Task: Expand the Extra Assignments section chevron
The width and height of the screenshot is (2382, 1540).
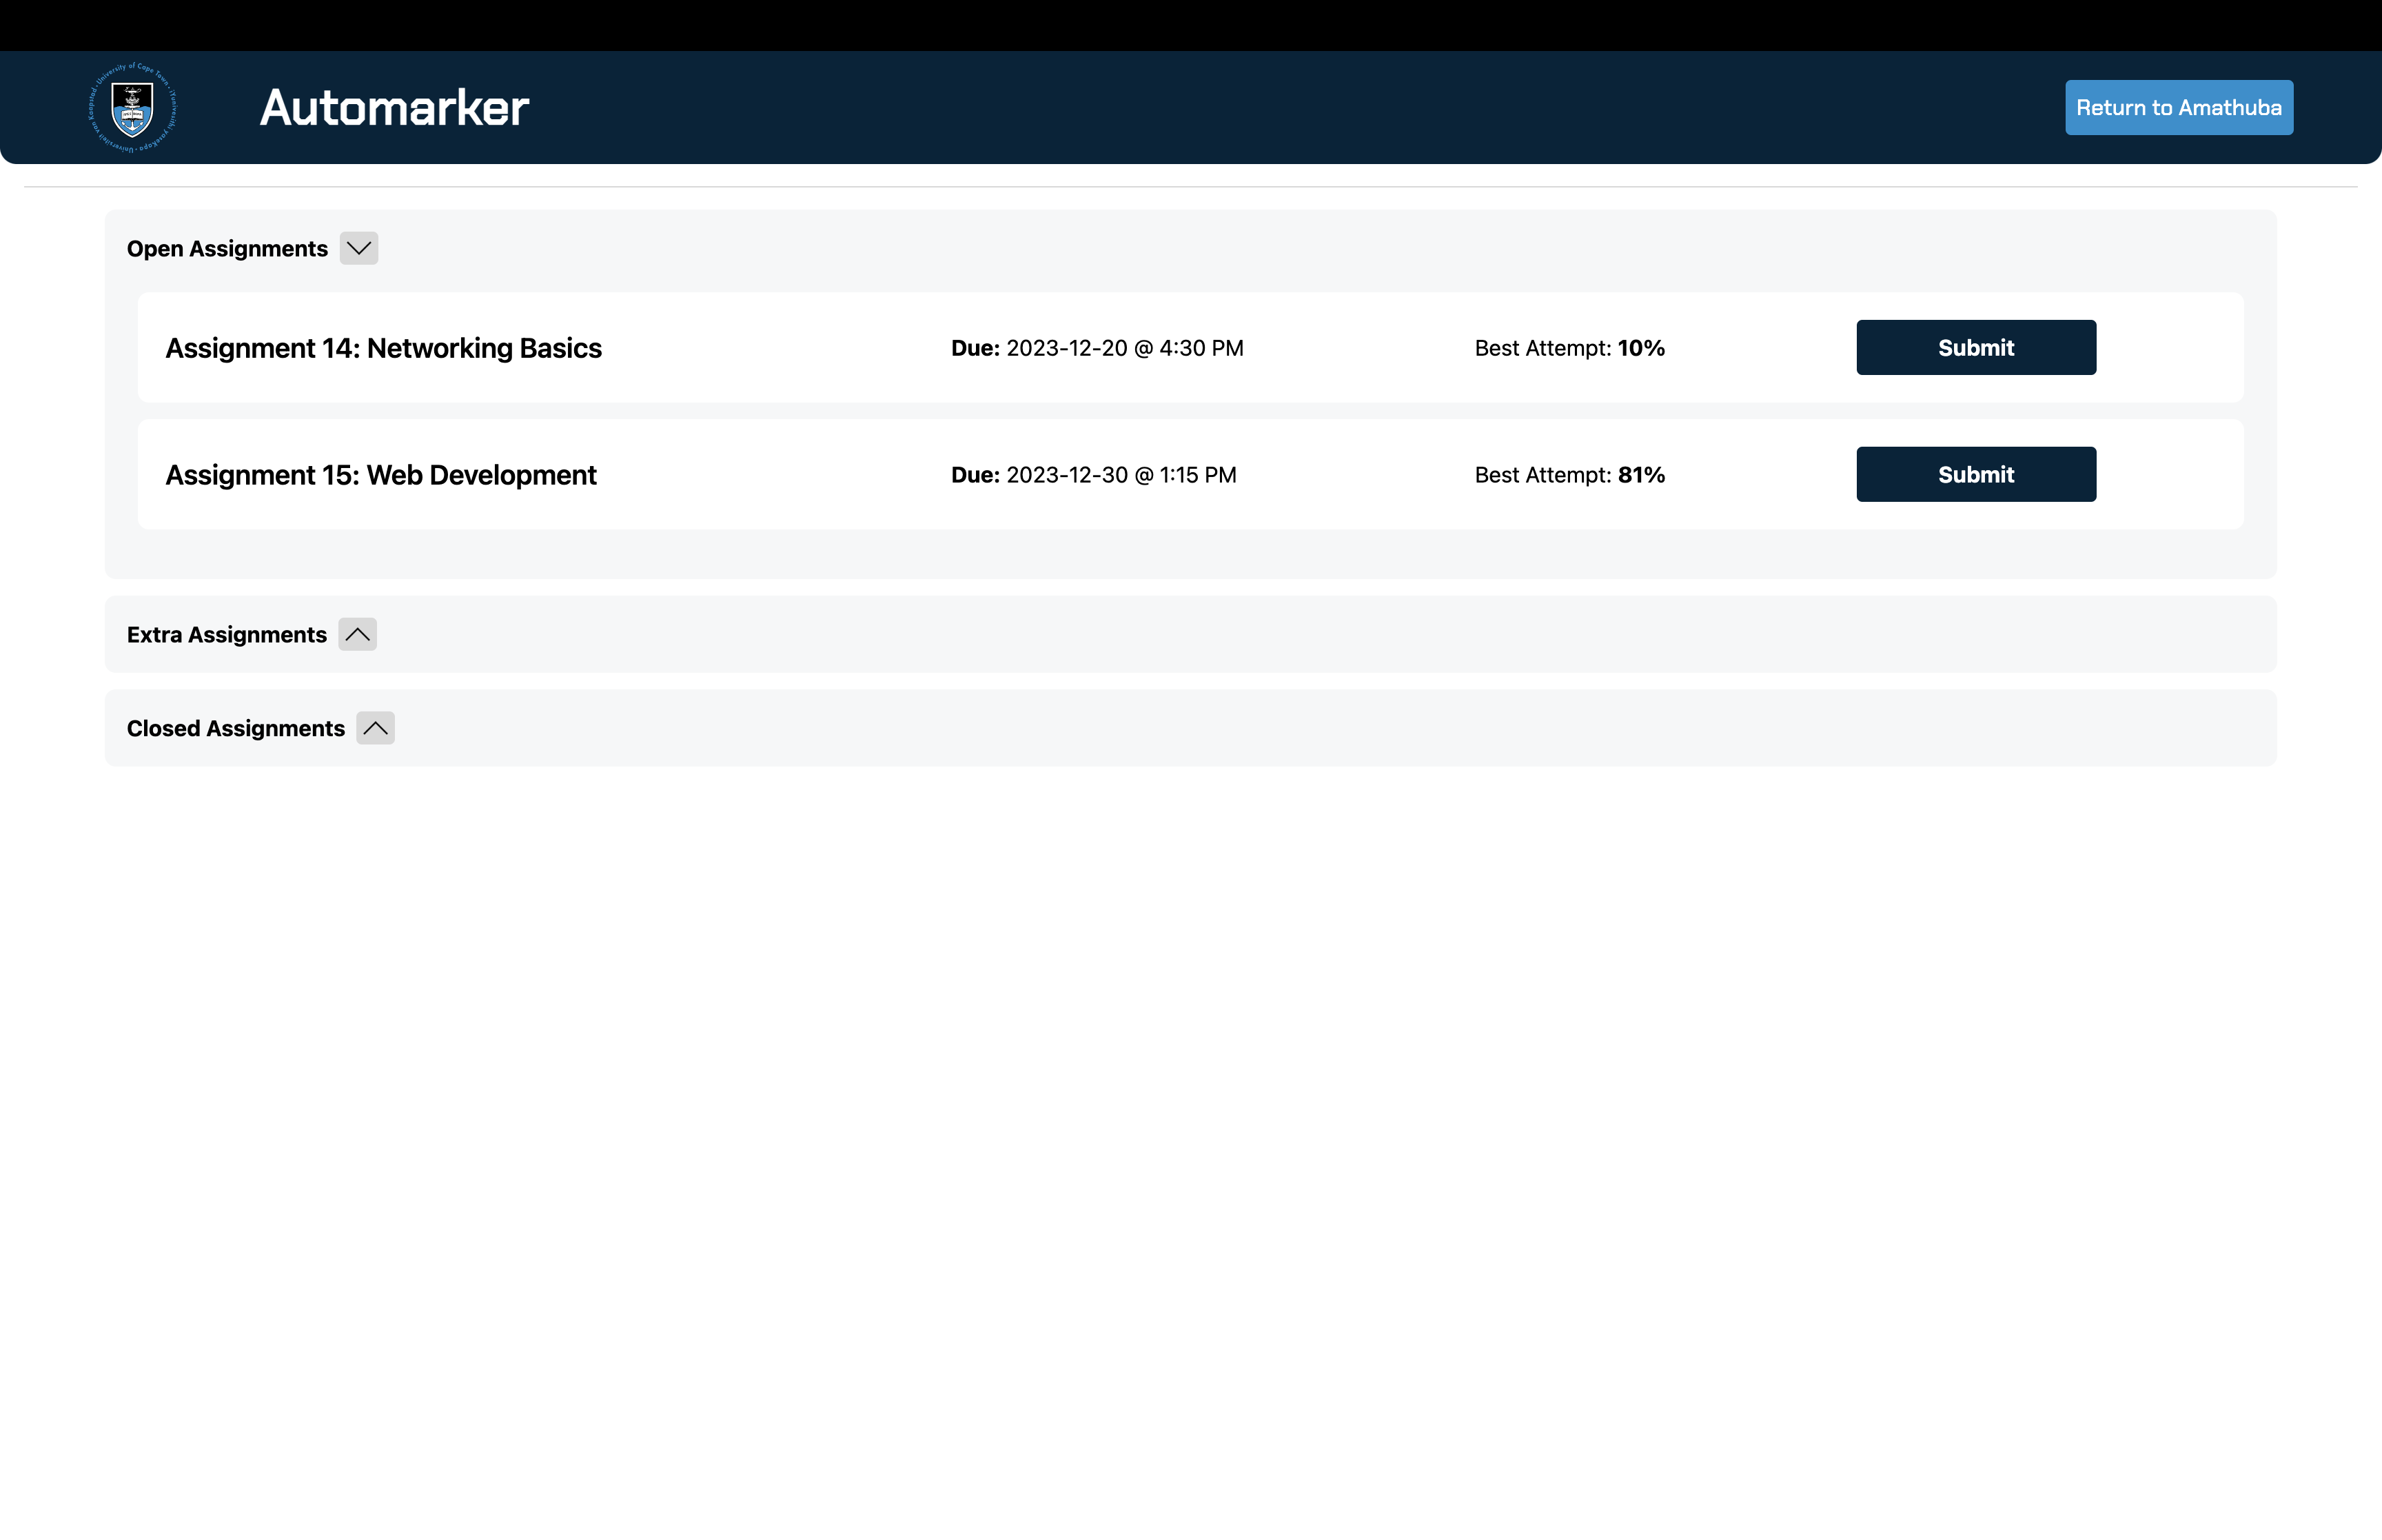Action: pyautogui.click(x=357, y=634)
